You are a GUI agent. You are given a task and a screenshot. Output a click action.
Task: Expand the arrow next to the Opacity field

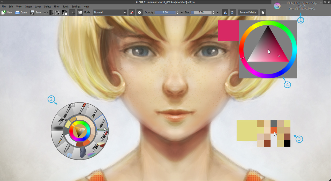coord(182,12)
